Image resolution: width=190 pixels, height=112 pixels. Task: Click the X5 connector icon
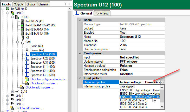click(23, 38)
